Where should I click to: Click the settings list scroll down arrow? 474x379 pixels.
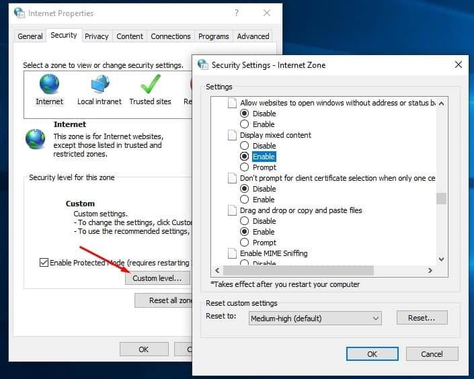[441, 259]
